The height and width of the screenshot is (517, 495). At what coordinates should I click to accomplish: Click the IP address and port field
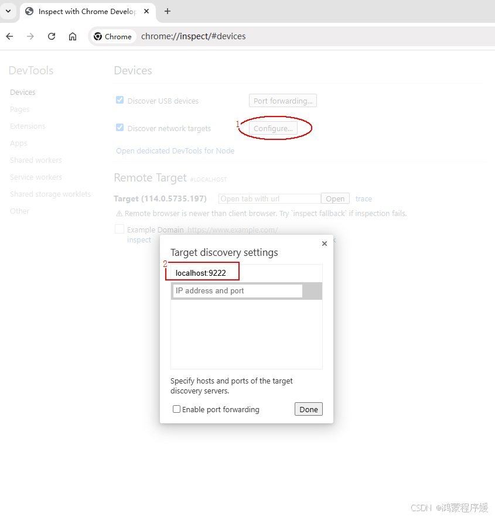(x=237, y=291)
